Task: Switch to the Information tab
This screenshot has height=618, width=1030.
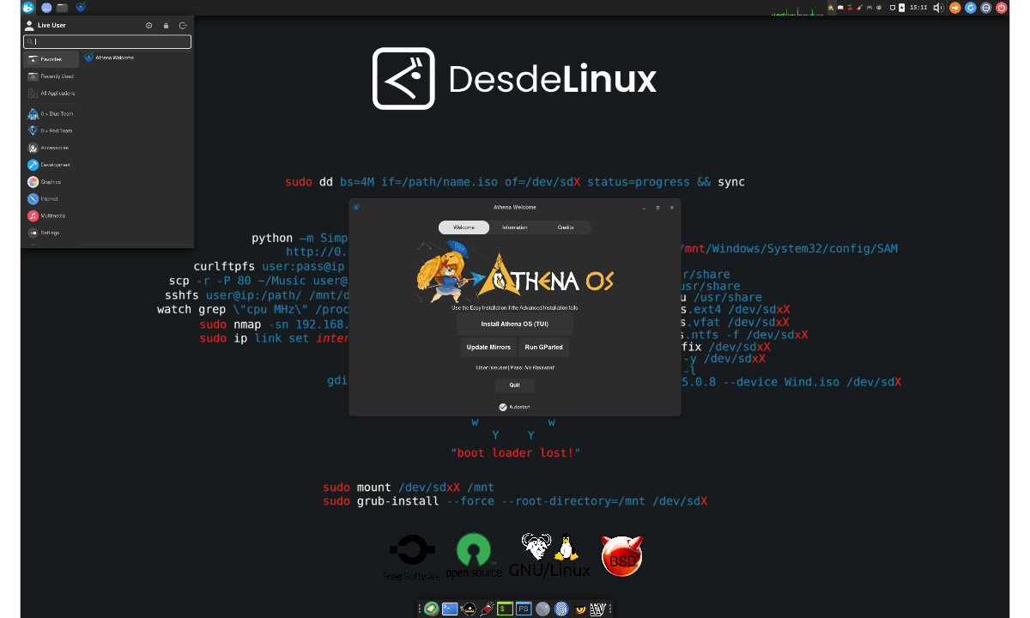Action: click(x=515, y=227)
